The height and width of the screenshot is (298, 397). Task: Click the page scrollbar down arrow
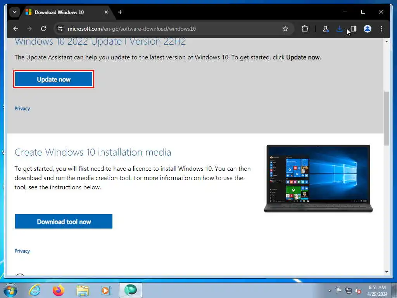387,272
